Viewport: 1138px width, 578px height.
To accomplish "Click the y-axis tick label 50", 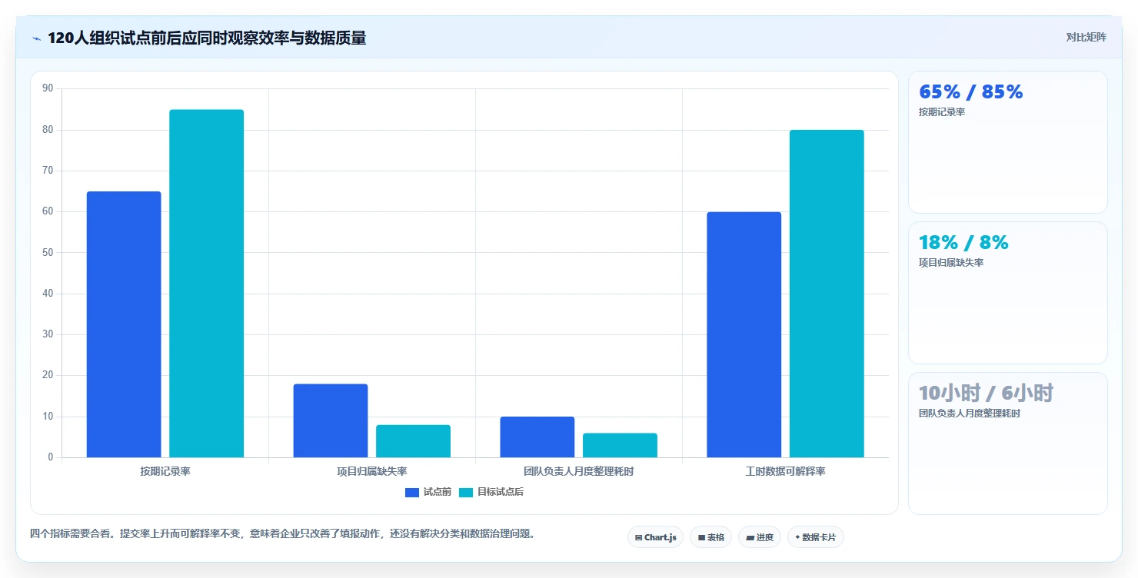I will [48, 253].
